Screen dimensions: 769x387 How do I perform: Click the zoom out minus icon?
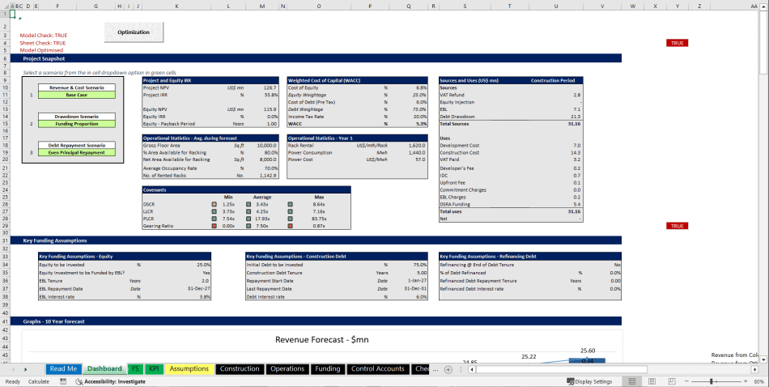click(x=686, y=381)
